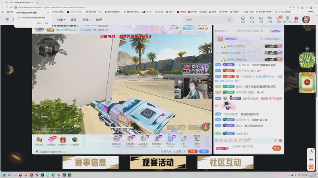The width and height of the screenshot is (318, 178).
Task: Select the 观赛活动 tab
Action: 158,163
